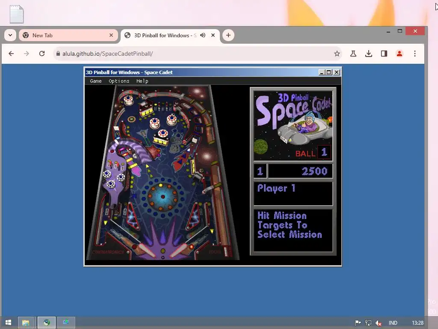This screenshot has height=329, width=438.
Task: Open Action Center flag tray icon
Action: [358, 323]
